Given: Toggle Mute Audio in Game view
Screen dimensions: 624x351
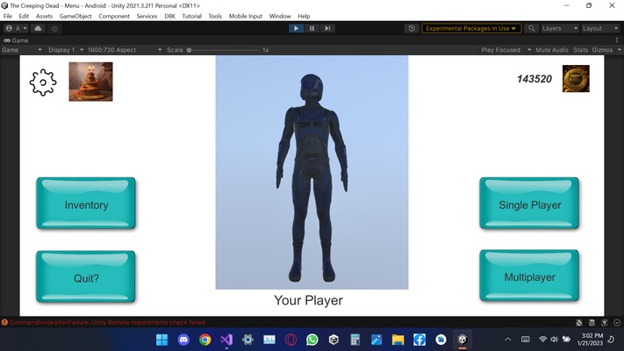Looking at the screenshot, I should (x=551, y=50).
